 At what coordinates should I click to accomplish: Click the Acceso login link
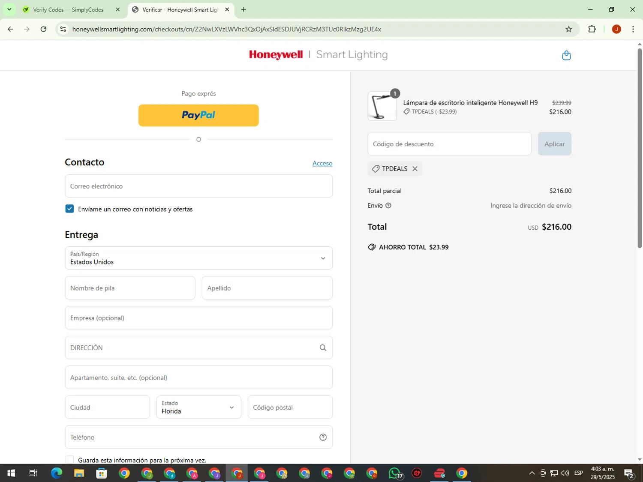point(322,163)
